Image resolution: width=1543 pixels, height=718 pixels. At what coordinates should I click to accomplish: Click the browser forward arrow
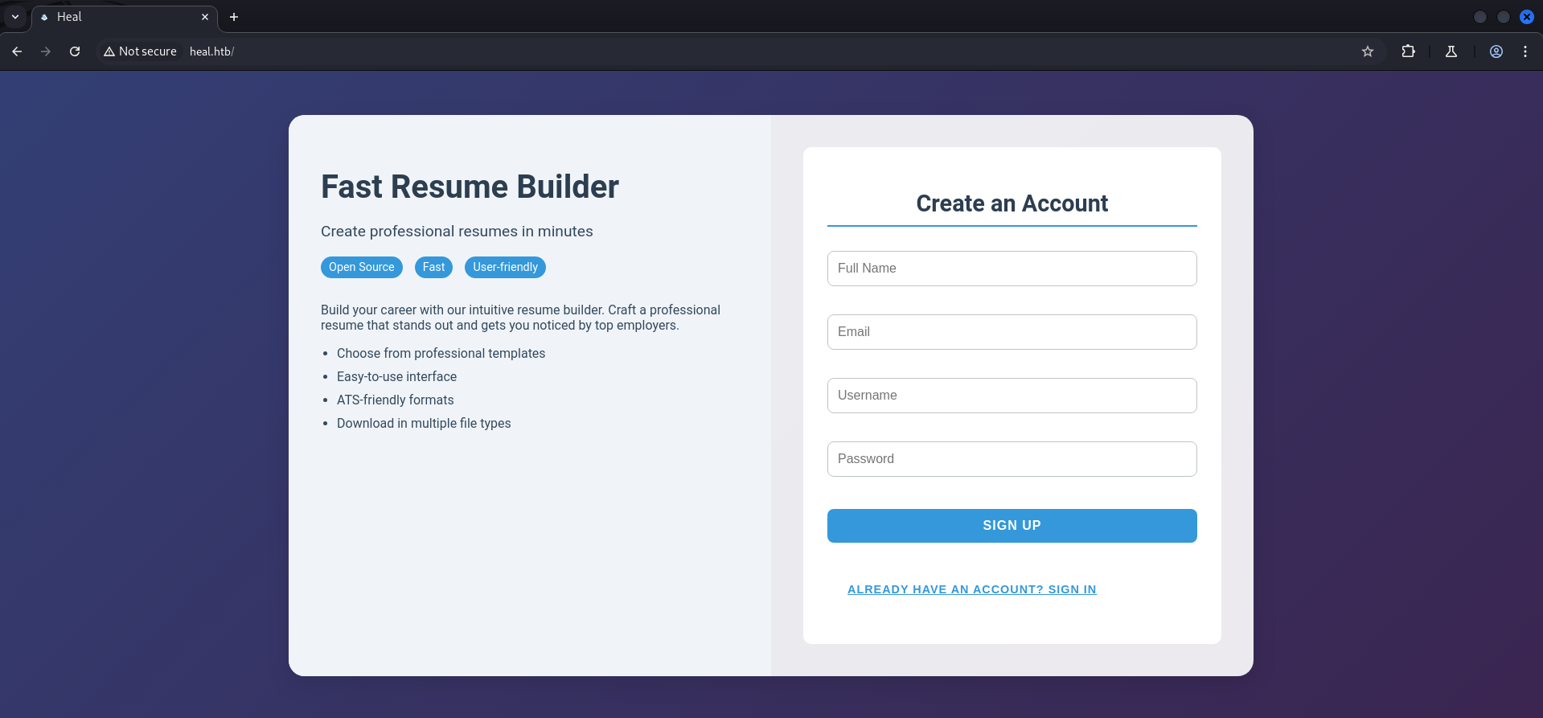[x=46, y=51]
